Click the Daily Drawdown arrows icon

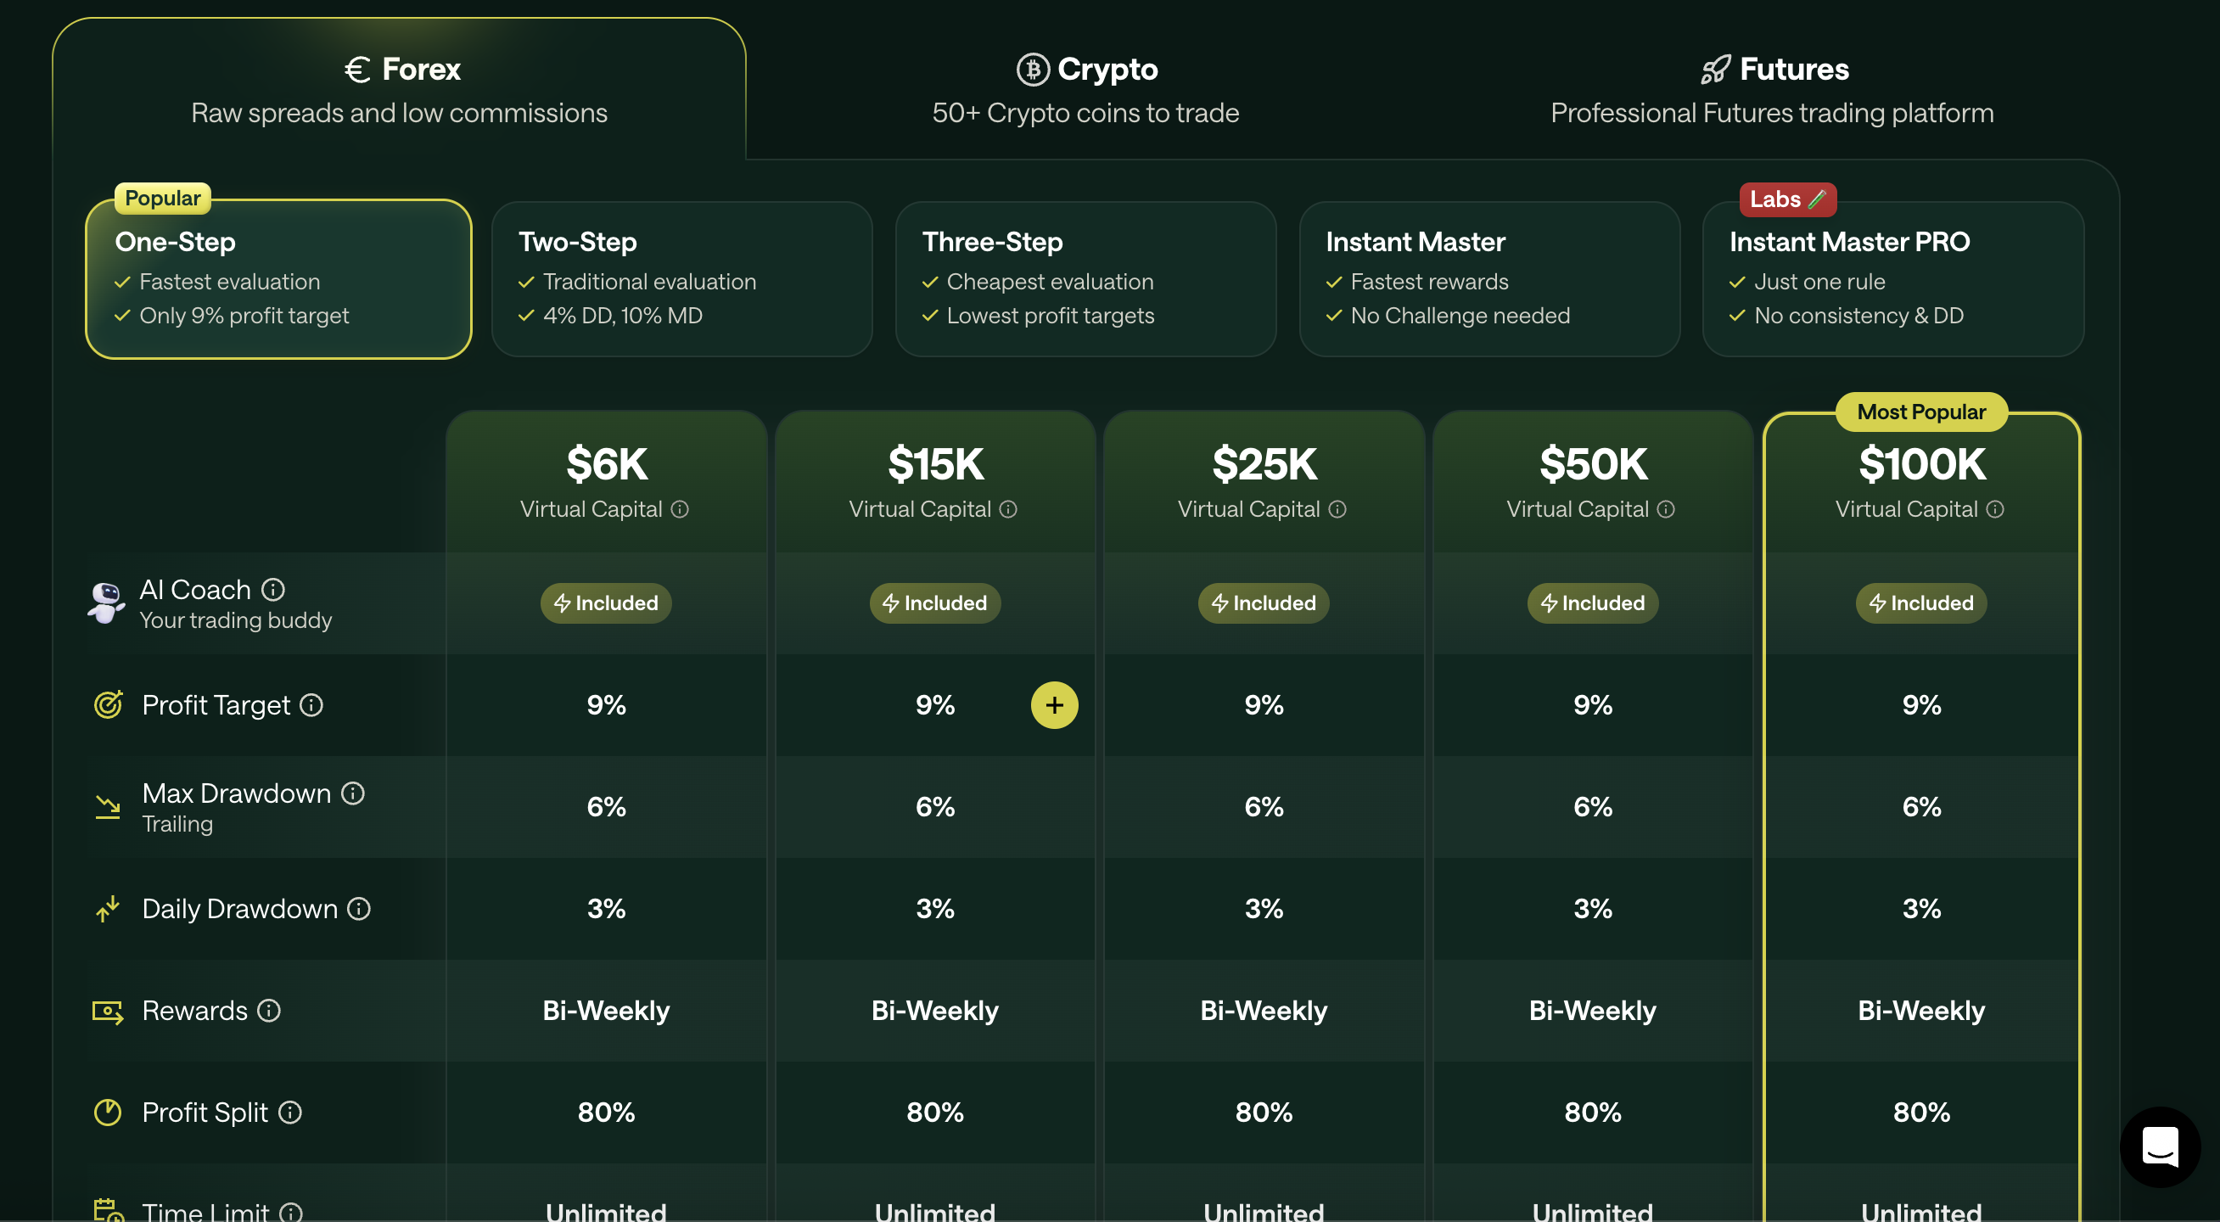tap(107, 907)
